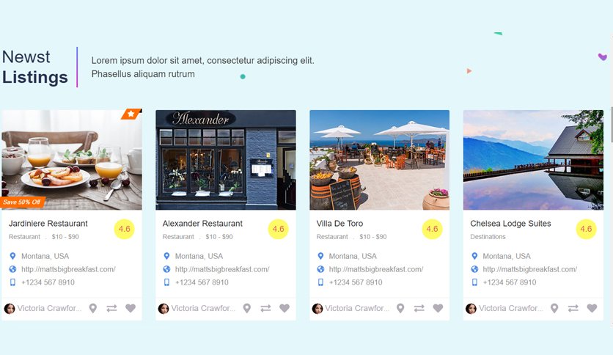Click footer map pin on Villa De Toro card
Viewport: 613px width, 355px height.
coord(400,309)
